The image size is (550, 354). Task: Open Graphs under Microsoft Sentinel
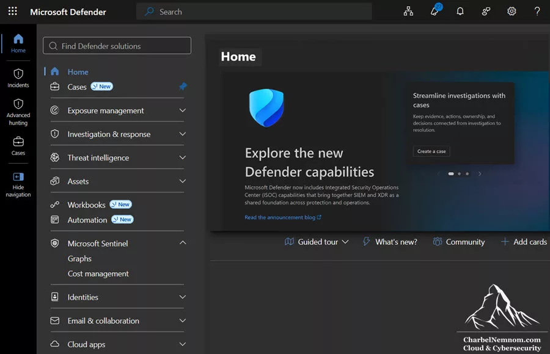(79, 259)
